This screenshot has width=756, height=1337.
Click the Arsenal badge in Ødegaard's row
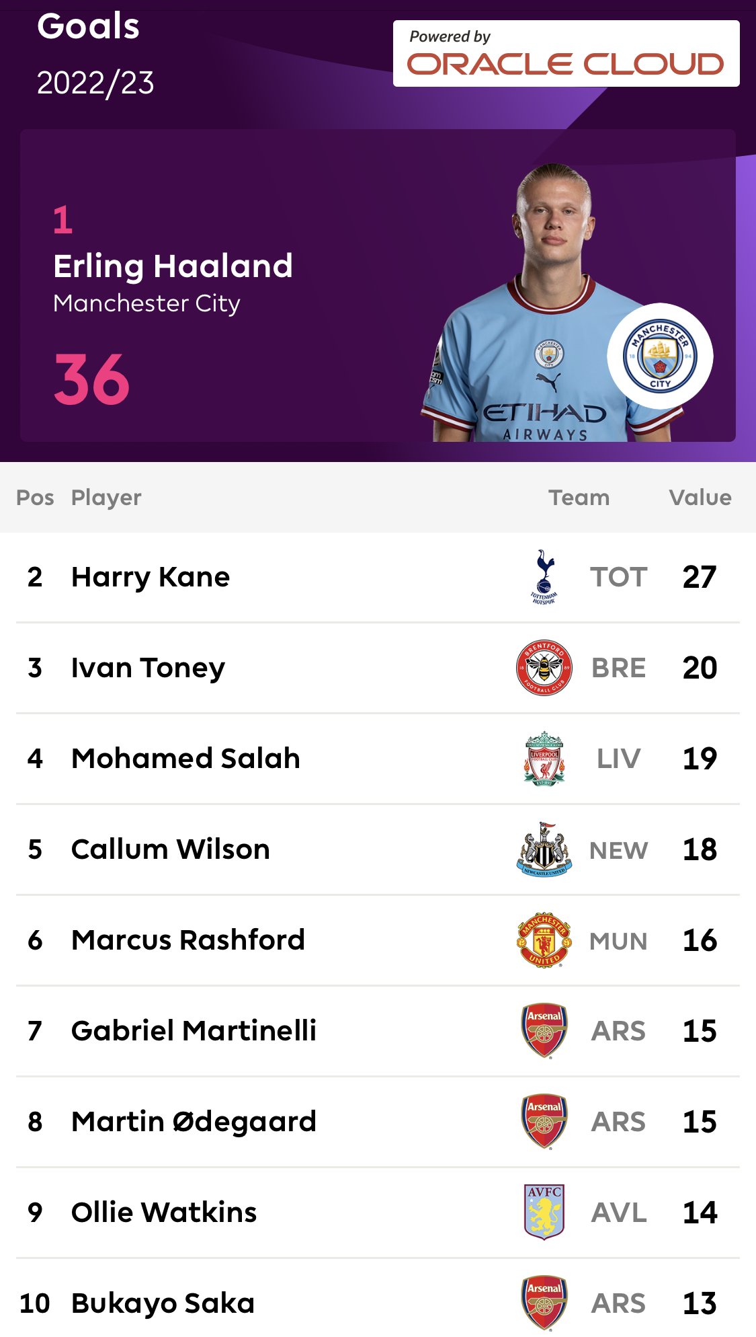click(x=544, y=1122)
